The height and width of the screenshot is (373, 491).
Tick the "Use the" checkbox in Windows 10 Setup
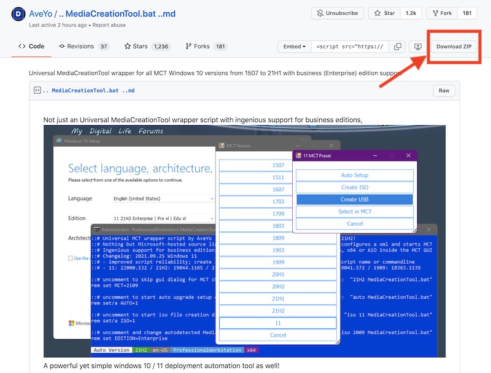(x=71, y=258)
